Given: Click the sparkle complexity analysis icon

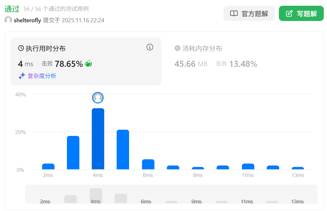Looking at the screenshot, I should click(22, 76).
